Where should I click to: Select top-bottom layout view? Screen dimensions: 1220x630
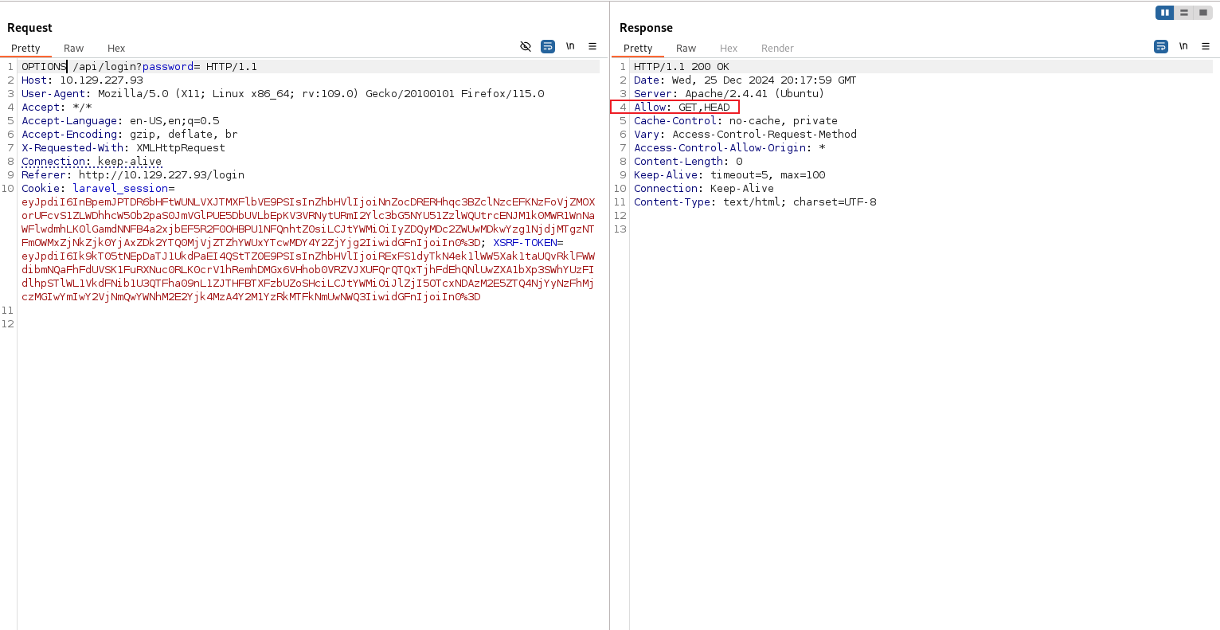pyautogui.click(x=1184, y=13)
